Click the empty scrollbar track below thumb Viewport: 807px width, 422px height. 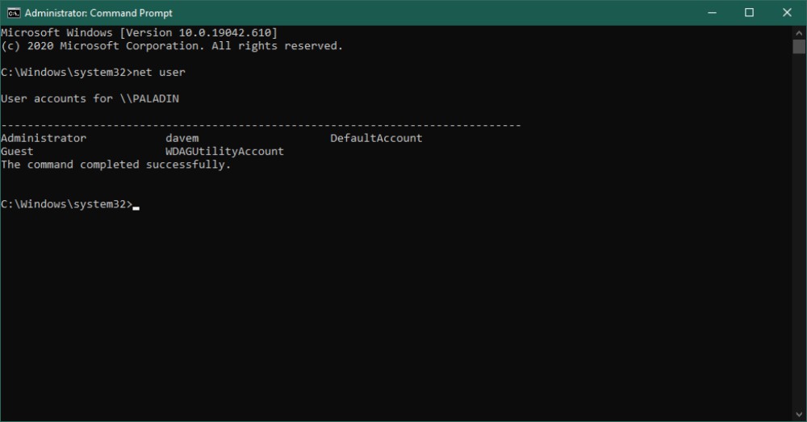coord(799,231)
